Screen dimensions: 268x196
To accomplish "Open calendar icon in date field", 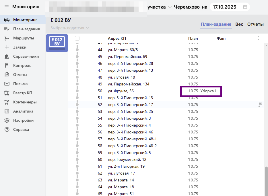I will click(245, 7).
